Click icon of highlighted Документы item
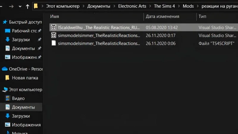The width and height of the screenshot is (238, 134). pyautogui.click(x=8, y=107)
